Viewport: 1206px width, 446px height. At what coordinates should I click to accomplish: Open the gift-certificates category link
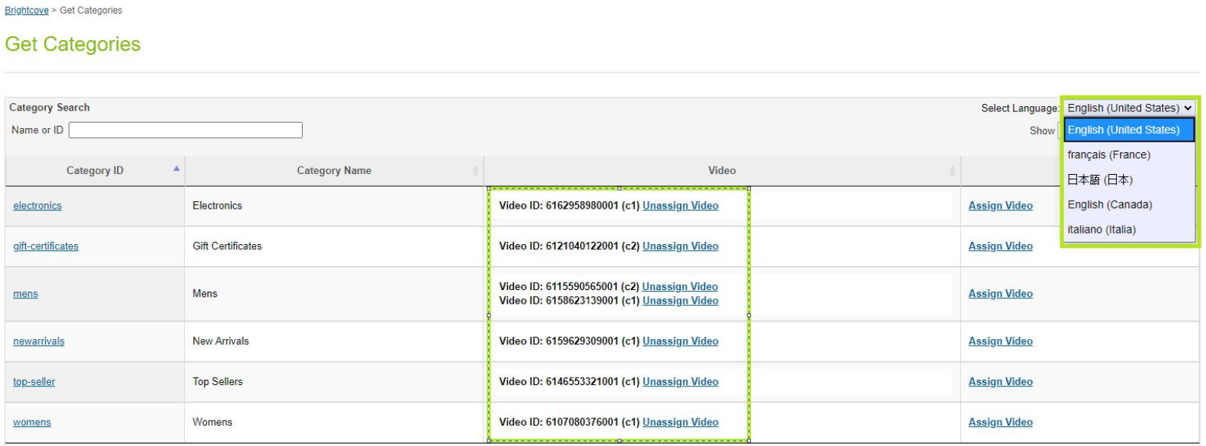pos(46,246)
